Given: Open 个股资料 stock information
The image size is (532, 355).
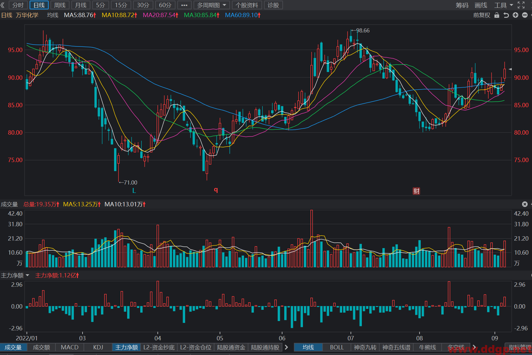Looking at the screenshot, I should pyautogui.click(x=247, y=5).
